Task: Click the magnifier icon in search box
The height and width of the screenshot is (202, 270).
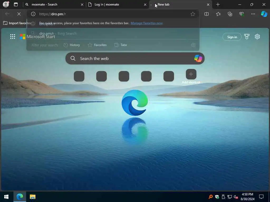Action: click(73, 58)
